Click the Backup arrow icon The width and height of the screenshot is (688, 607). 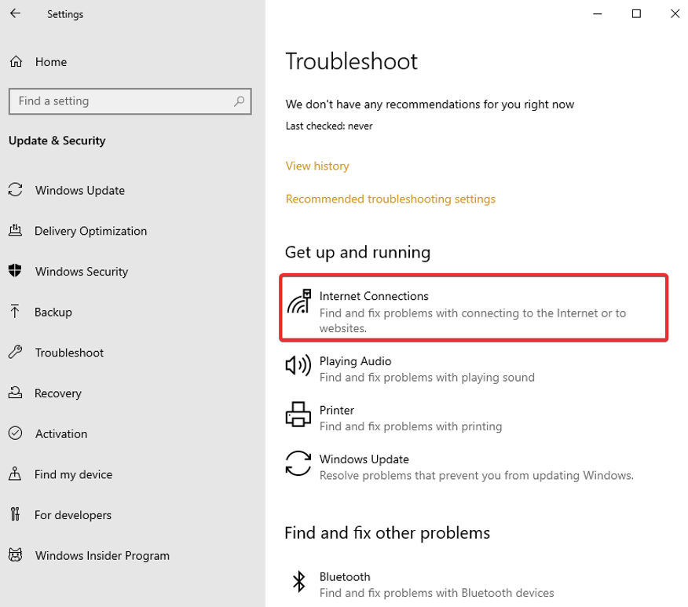pyautogui.click(x=16, y=312)
